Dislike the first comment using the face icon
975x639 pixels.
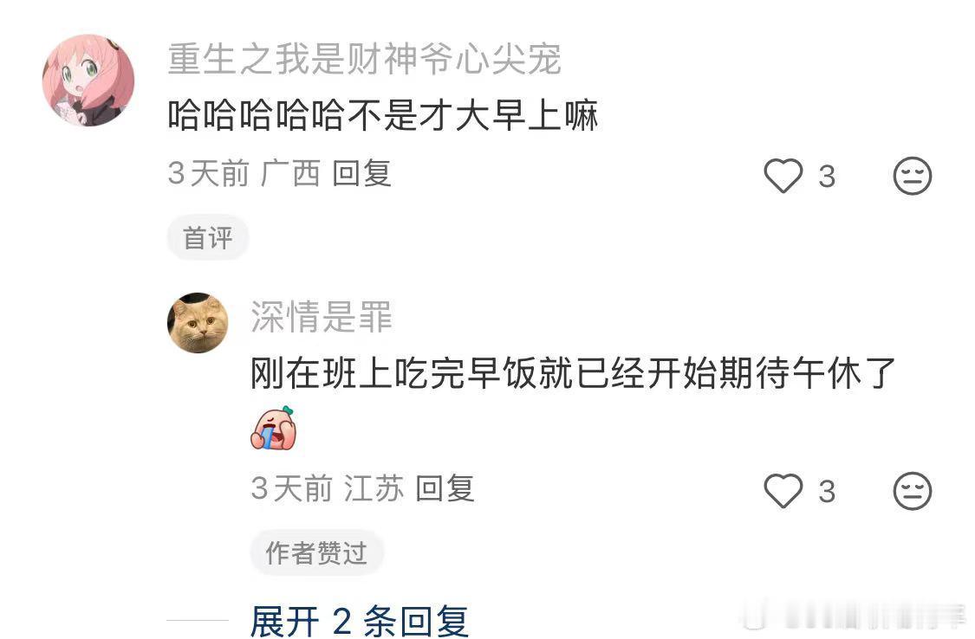pyautogui.click(x=913, y=176)
